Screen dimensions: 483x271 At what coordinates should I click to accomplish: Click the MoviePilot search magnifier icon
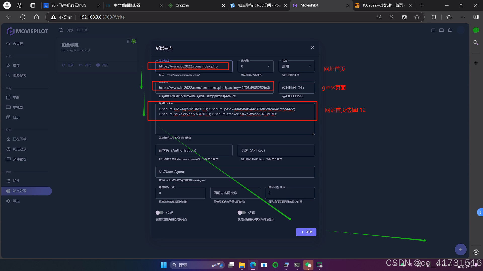point(61,30)
